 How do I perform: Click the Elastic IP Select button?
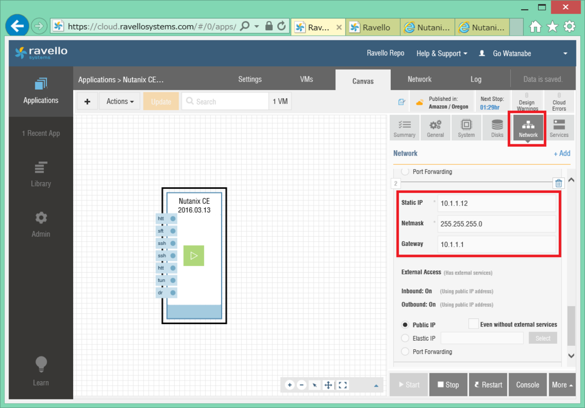(x=543, y=338)
